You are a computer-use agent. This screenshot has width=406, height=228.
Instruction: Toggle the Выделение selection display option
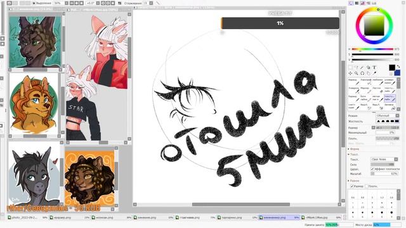(41, 3)
